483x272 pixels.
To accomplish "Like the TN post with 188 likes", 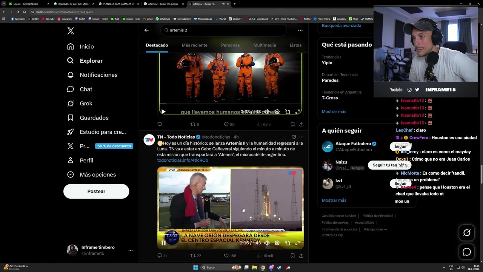I will (x=230, y=256).
